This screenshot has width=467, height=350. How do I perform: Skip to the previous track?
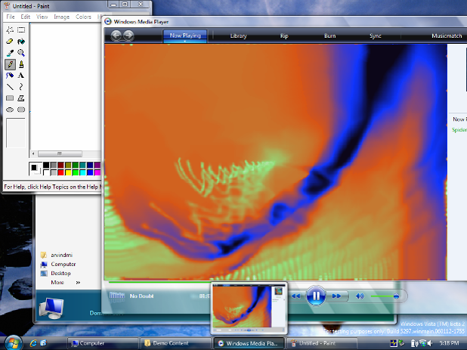tap(296, 296)
